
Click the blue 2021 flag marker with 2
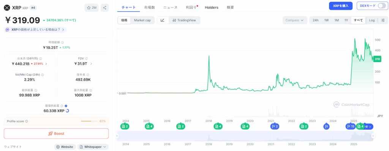tap(275, 126)
